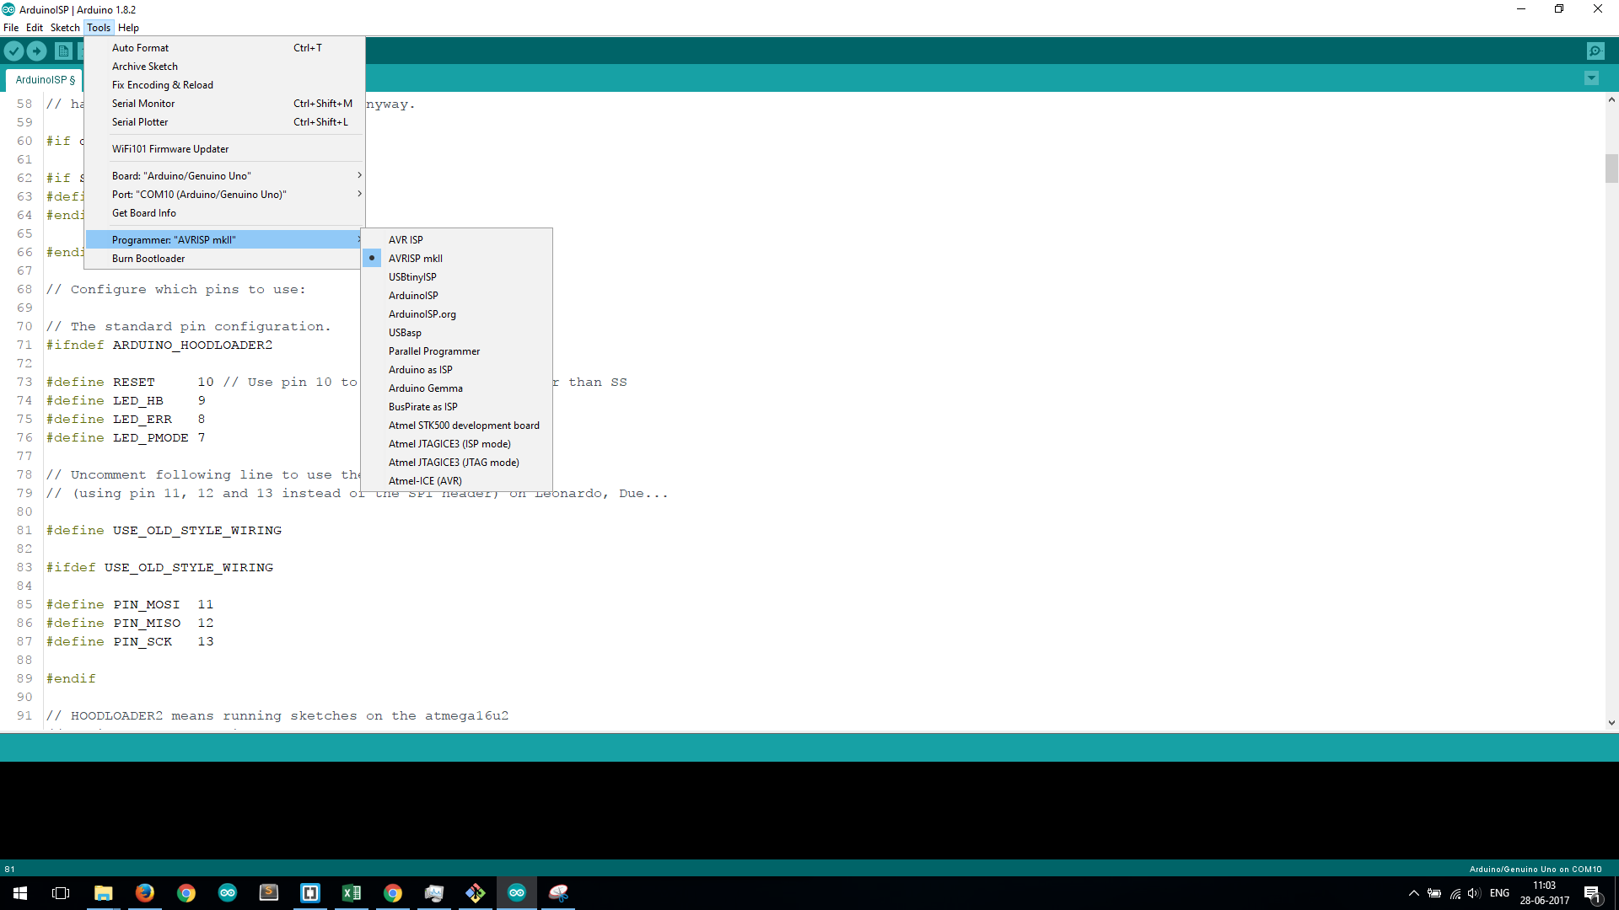
Task: Open Serial Monitor from Tools menu
Action: point(225,104)
